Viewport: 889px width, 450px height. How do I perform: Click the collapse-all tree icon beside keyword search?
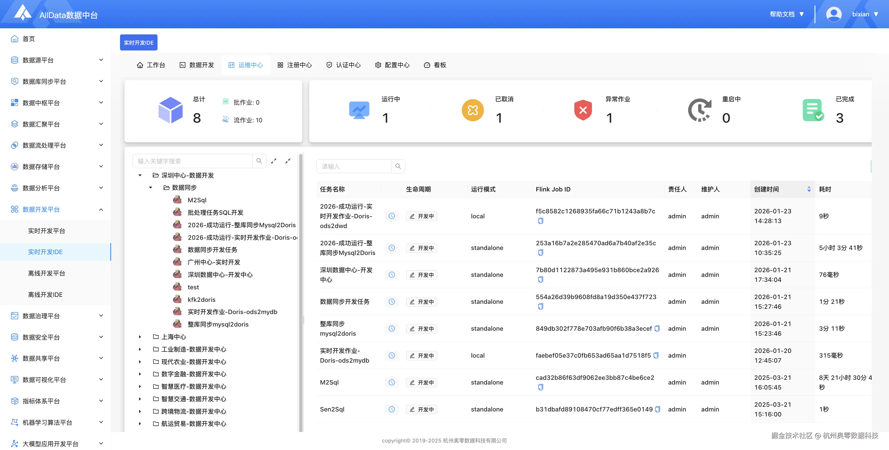288,161
